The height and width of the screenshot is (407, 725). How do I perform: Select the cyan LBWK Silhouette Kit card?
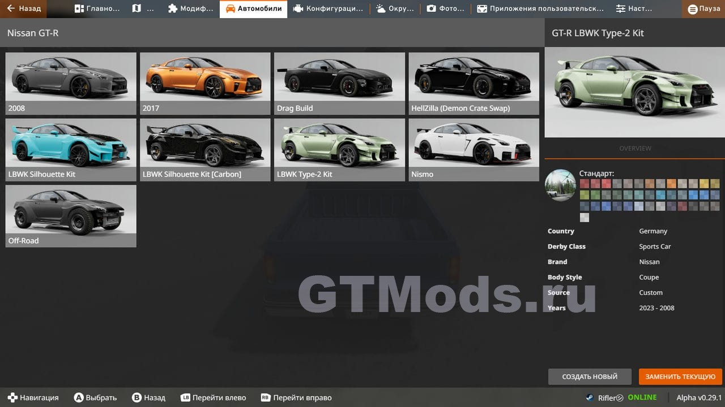click(71, 150)
